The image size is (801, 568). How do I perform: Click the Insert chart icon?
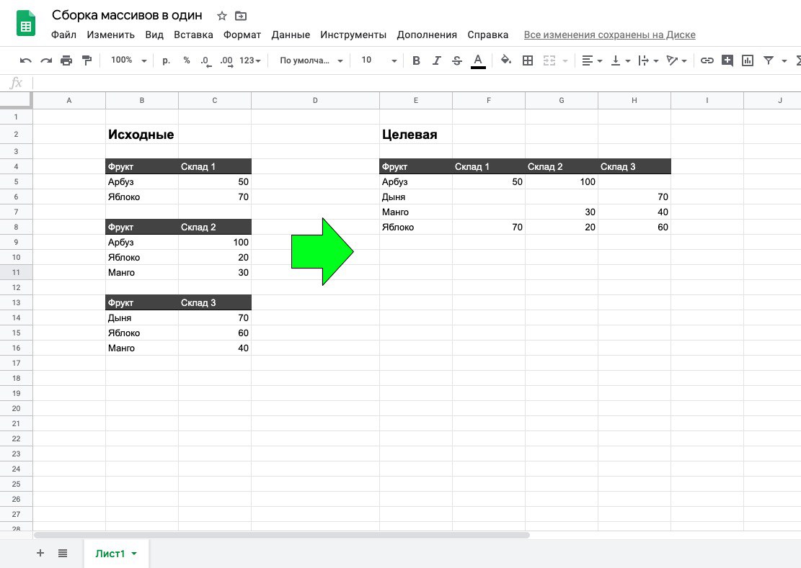coord(748,60)
